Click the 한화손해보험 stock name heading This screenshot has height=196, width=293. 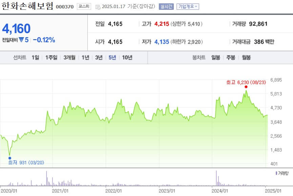27,6
